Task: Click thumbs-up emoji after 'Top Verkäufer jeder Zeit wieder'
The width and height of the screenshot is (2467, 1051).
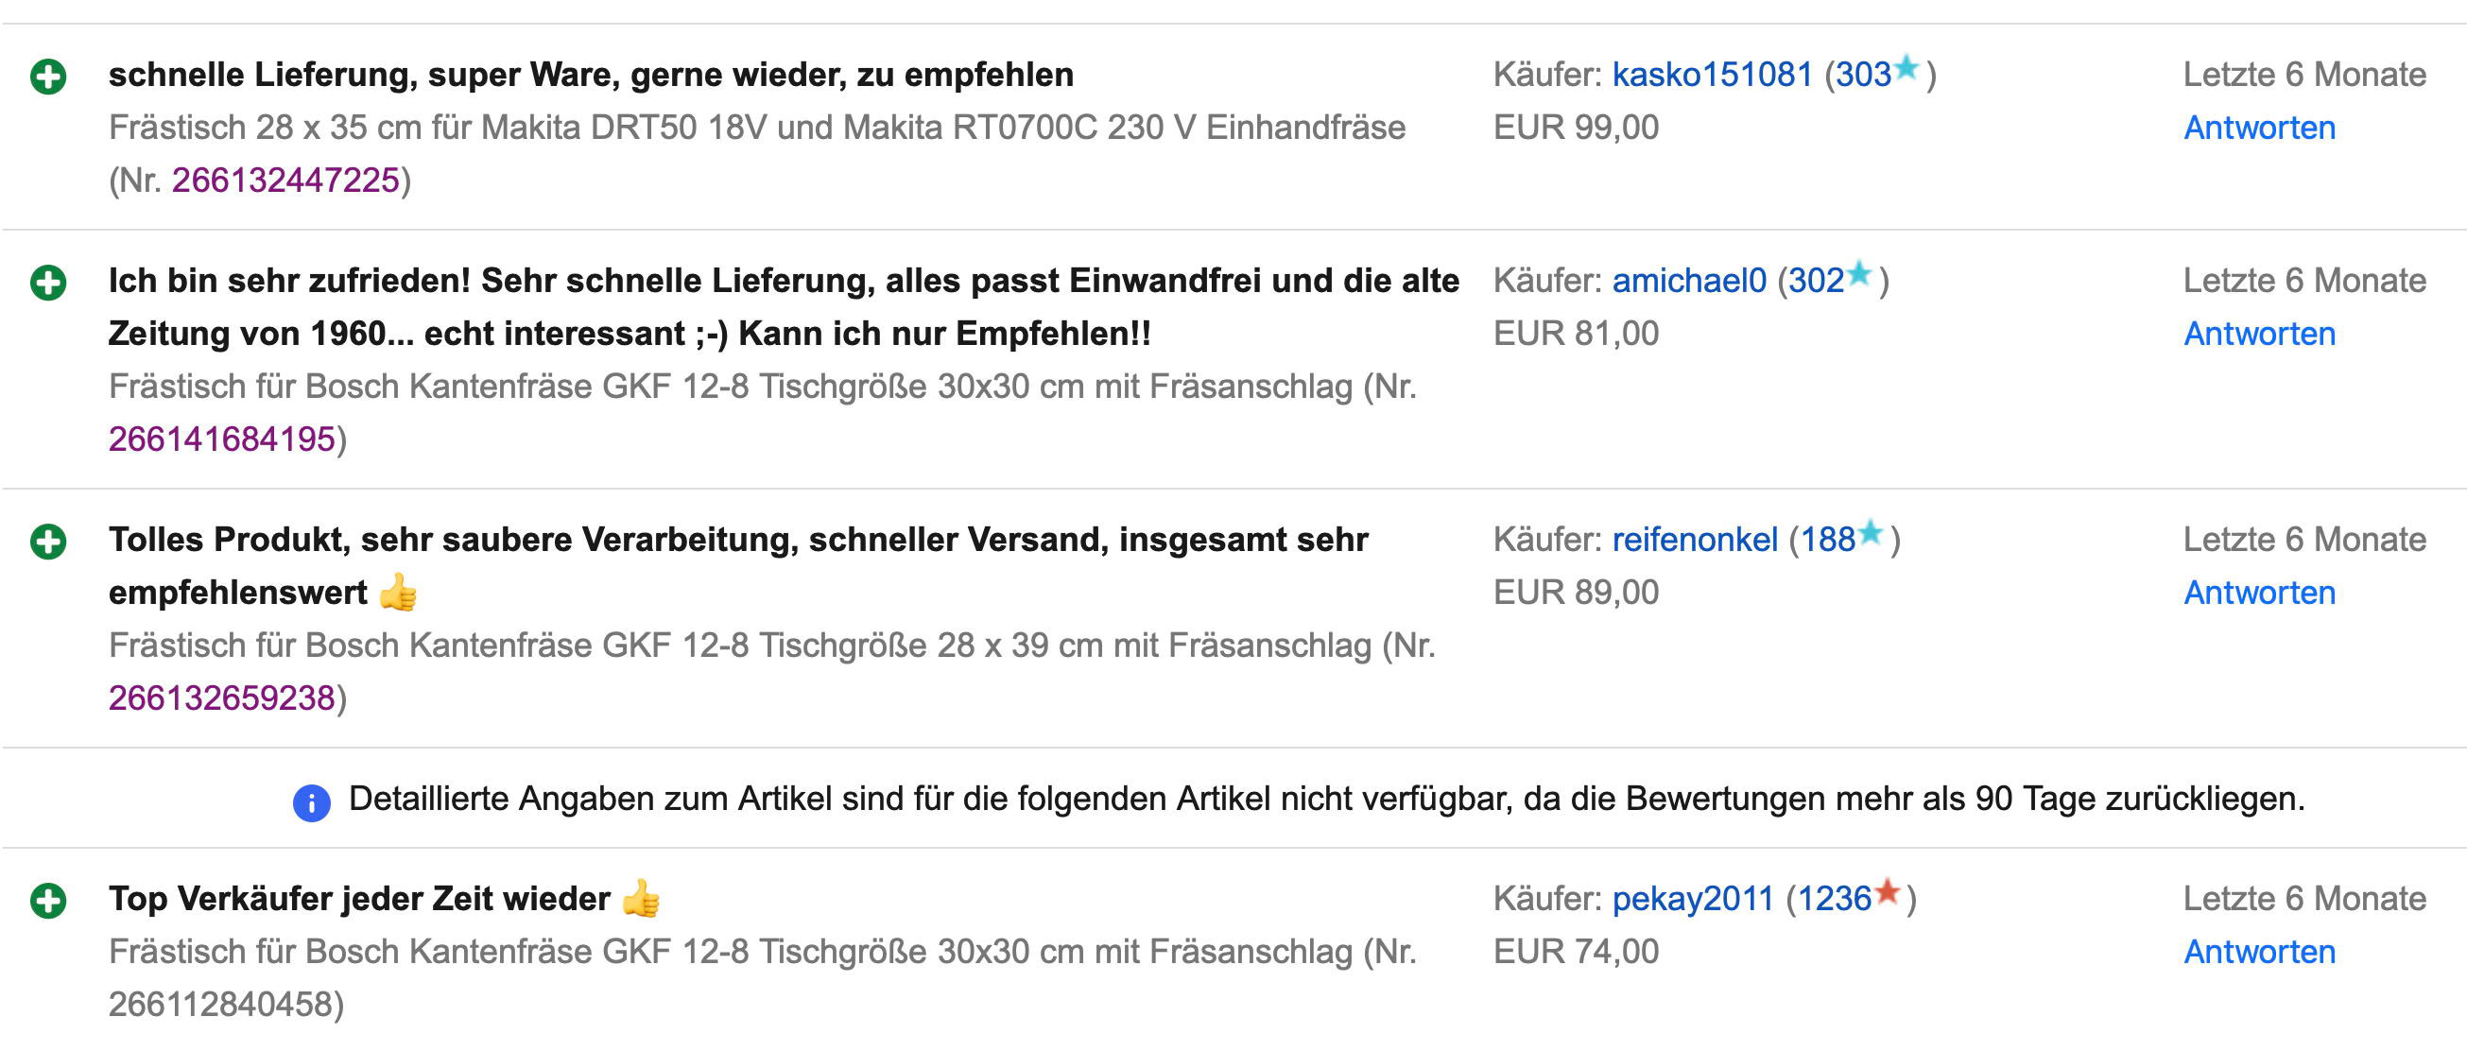Action: (x=641, y=899)
